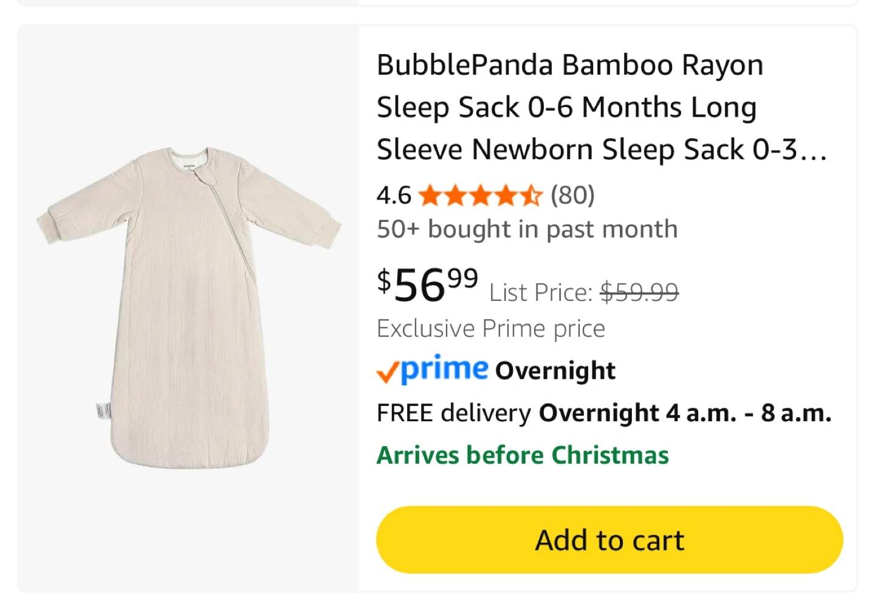Tap the side tag on the sleep sack
875x606 pixels.
[103, 411]
